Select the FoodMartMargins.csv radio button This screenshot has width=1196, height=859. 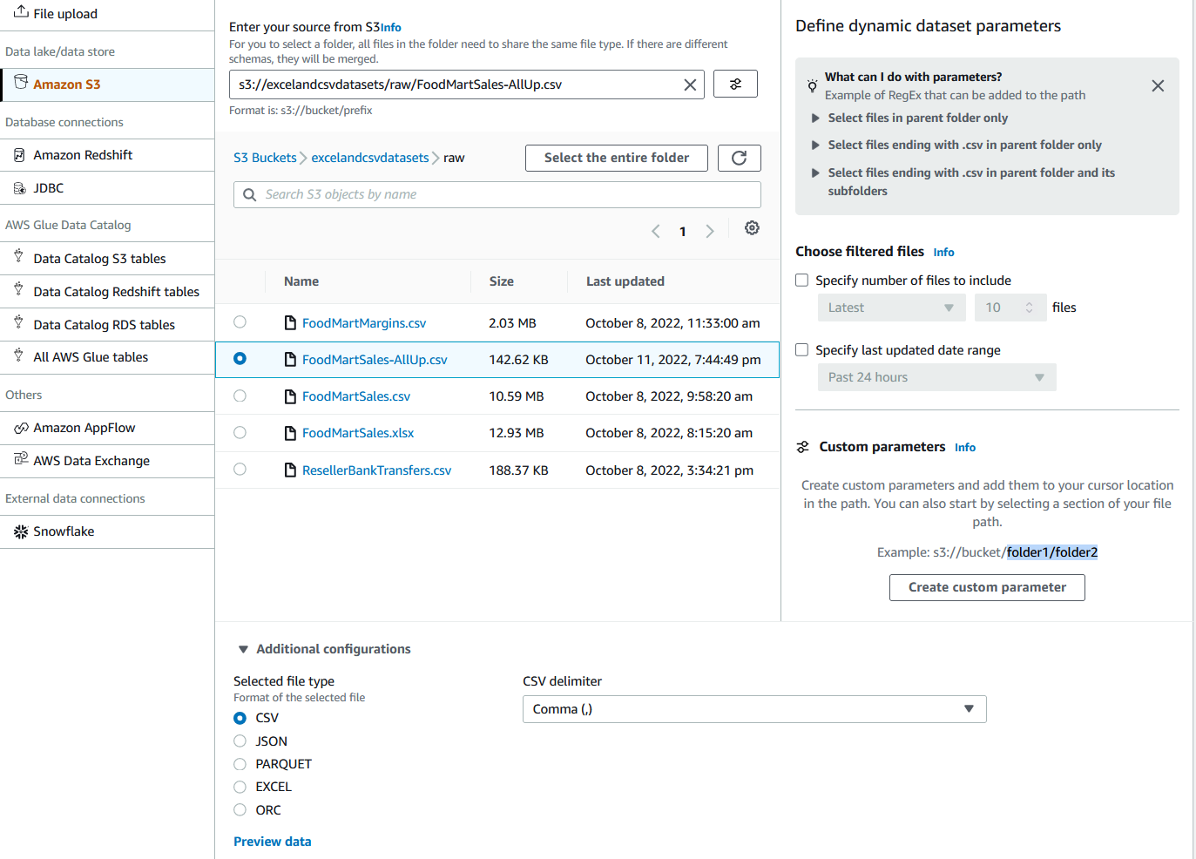click(240, 322)
